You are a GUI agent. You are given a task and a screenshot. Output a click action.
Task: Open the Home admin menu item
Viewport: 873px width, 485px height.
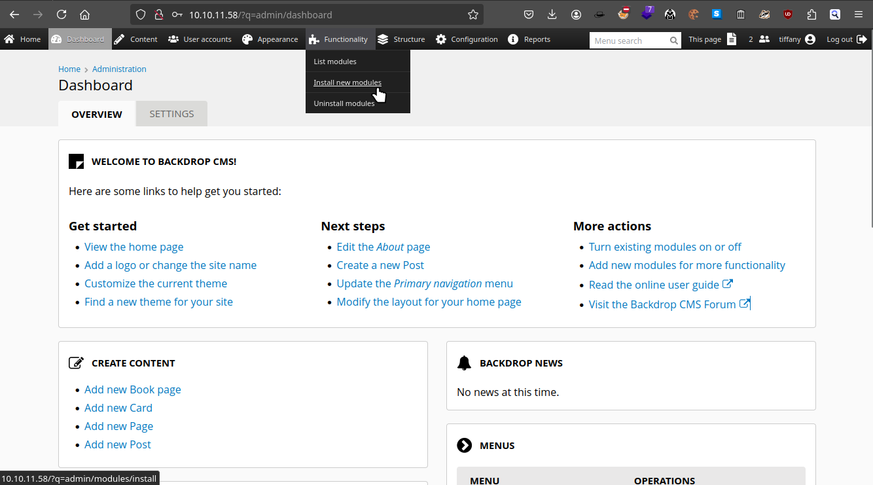click(22, 39)
